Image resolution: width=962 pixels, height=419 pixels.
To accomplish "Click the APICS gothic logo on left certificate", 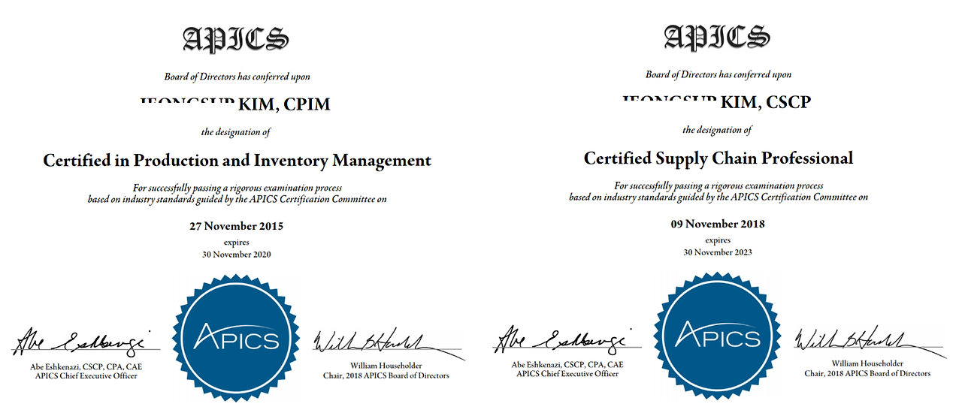I will pyautogui.click(x=237, y=38).
